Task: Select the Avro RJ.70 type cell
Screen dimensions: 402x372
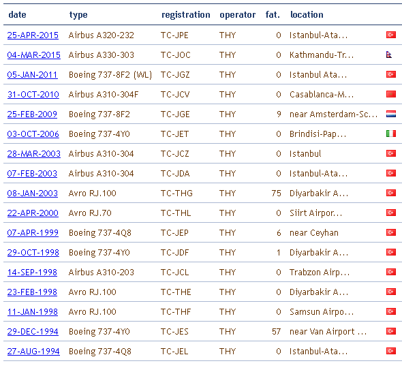Action: click(x=90, y=213)
